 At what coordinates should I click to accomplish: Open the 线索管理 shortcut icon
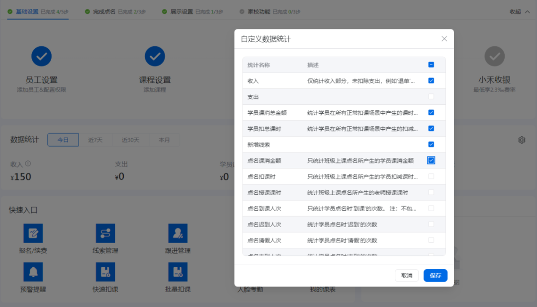[x=105, y=233]
